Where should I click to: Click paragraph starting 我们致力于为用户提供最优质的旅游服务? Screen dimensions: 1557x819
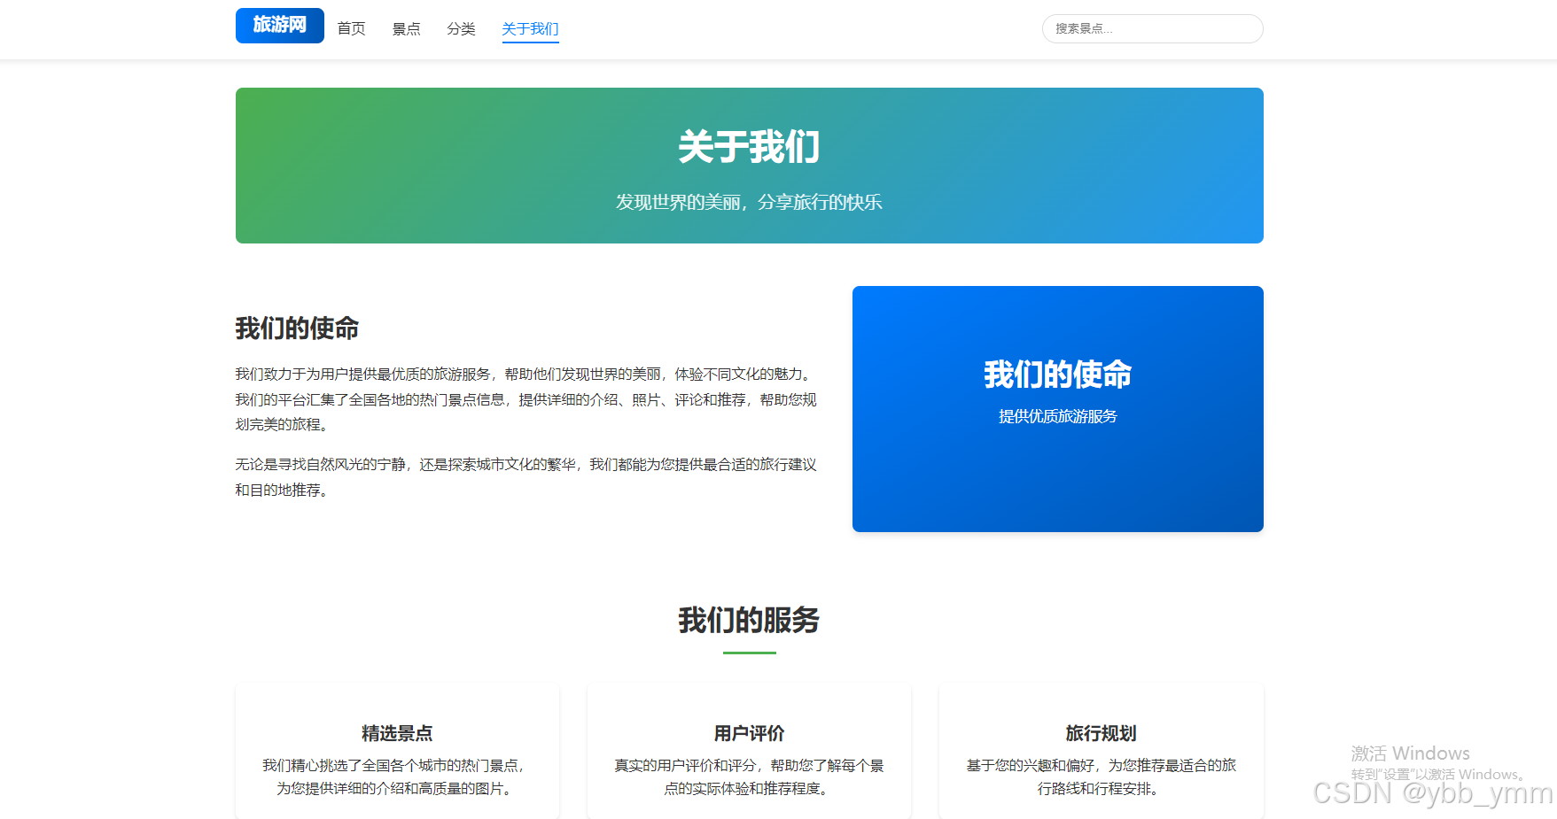[x=525, y=399]
